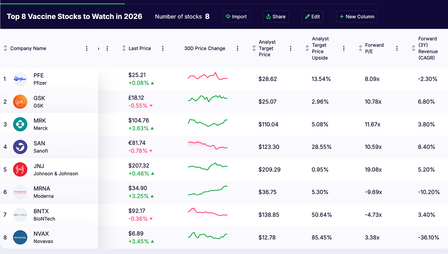
Task: Sort table by Forward (3Y) Revenue CAGR
Action: click(414, 49)
